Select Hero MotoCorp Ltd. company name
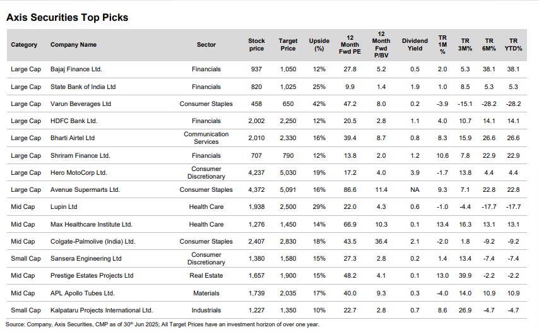 point(79,172)
